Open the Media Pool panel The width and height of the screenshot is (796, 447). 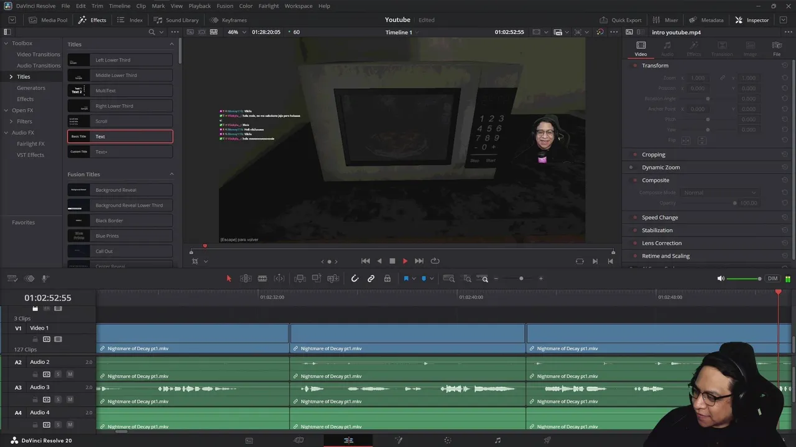(48, 20)
